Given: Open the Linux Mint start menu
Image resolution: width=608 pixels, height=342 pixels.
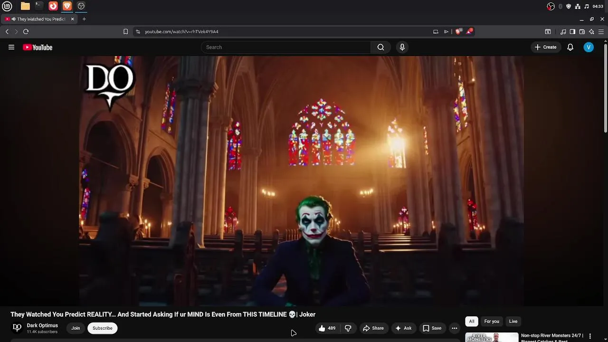Looking at the screenshot, I should [x=7, y=6].
